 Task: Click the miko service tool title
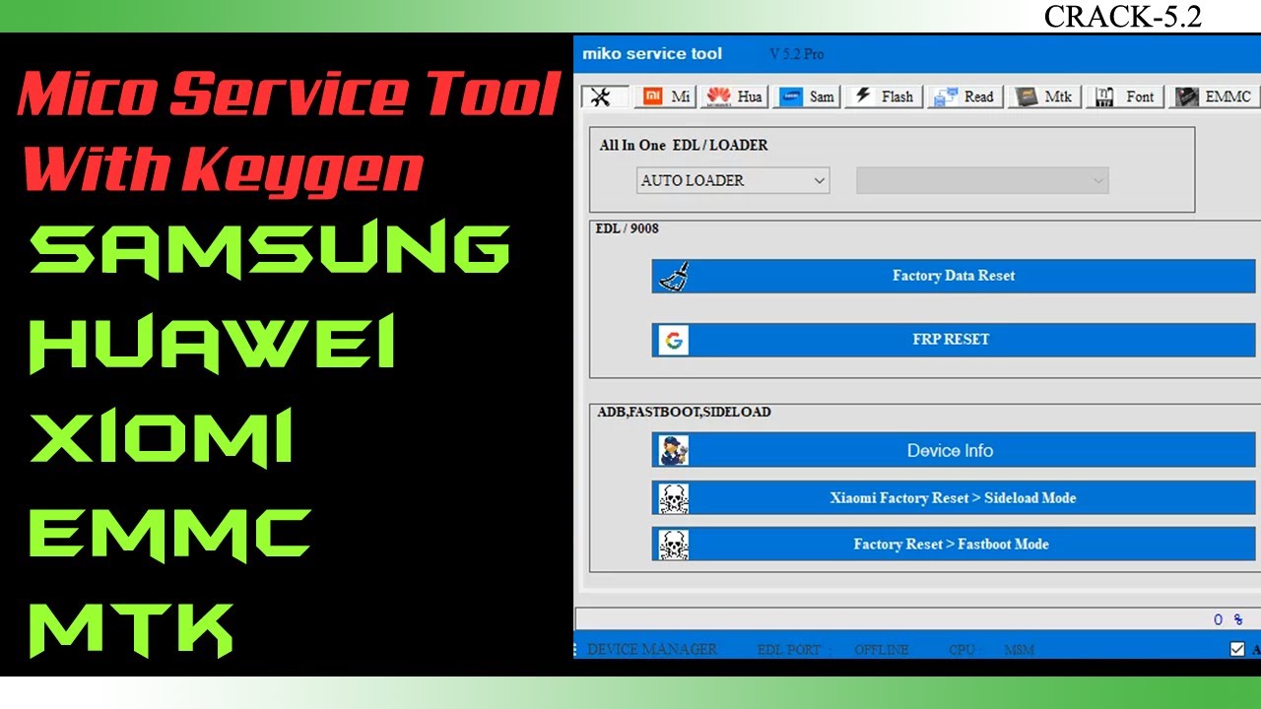(652, 54)
